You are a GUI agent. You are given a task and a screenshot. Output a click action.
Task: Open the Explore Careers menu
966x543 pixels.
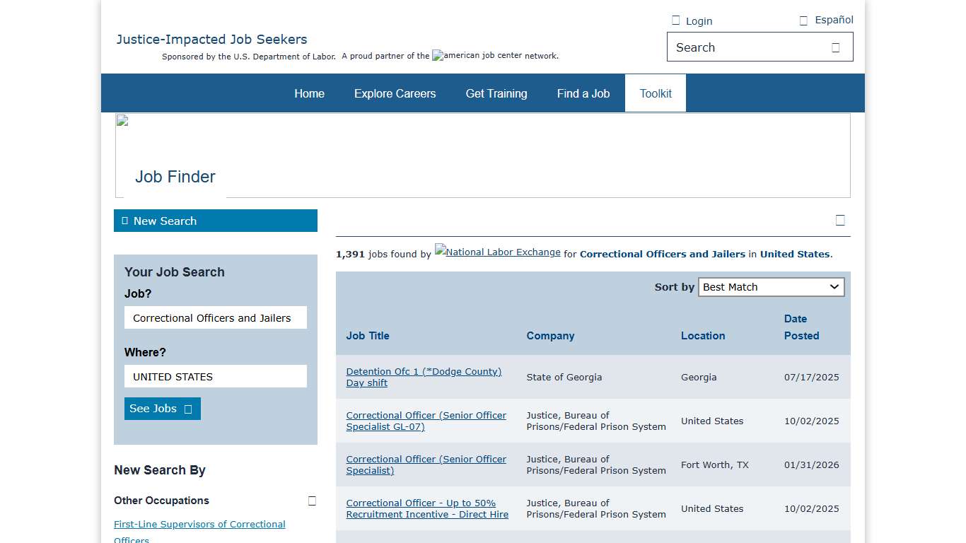(x=395, y=93)
